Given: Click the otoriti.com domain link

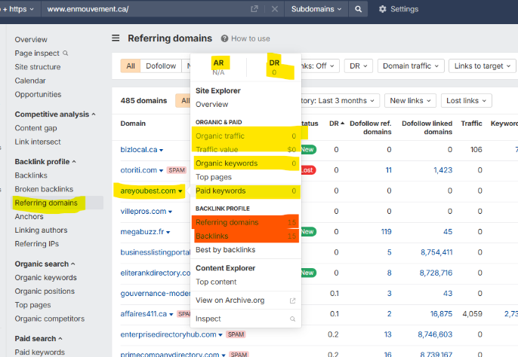Looking at the screenshot, I should pyautogui.click(x=139, y=170).
